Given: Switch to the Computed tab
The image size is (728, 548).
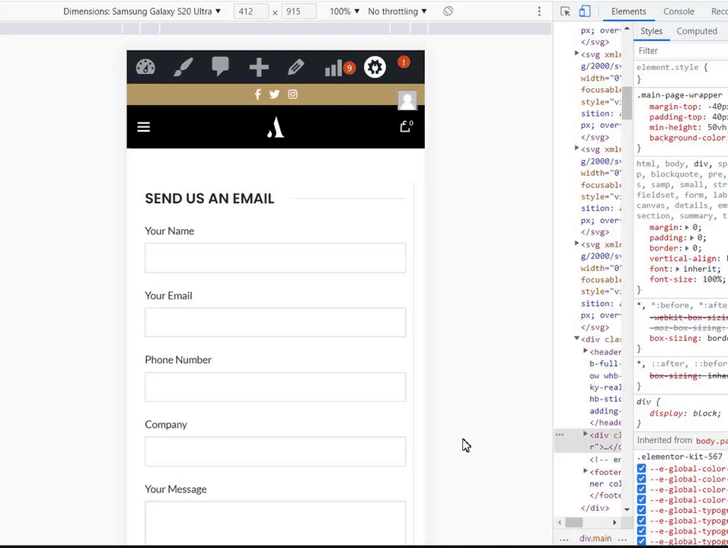Looking at the screenshot, I should pos(697,31).
